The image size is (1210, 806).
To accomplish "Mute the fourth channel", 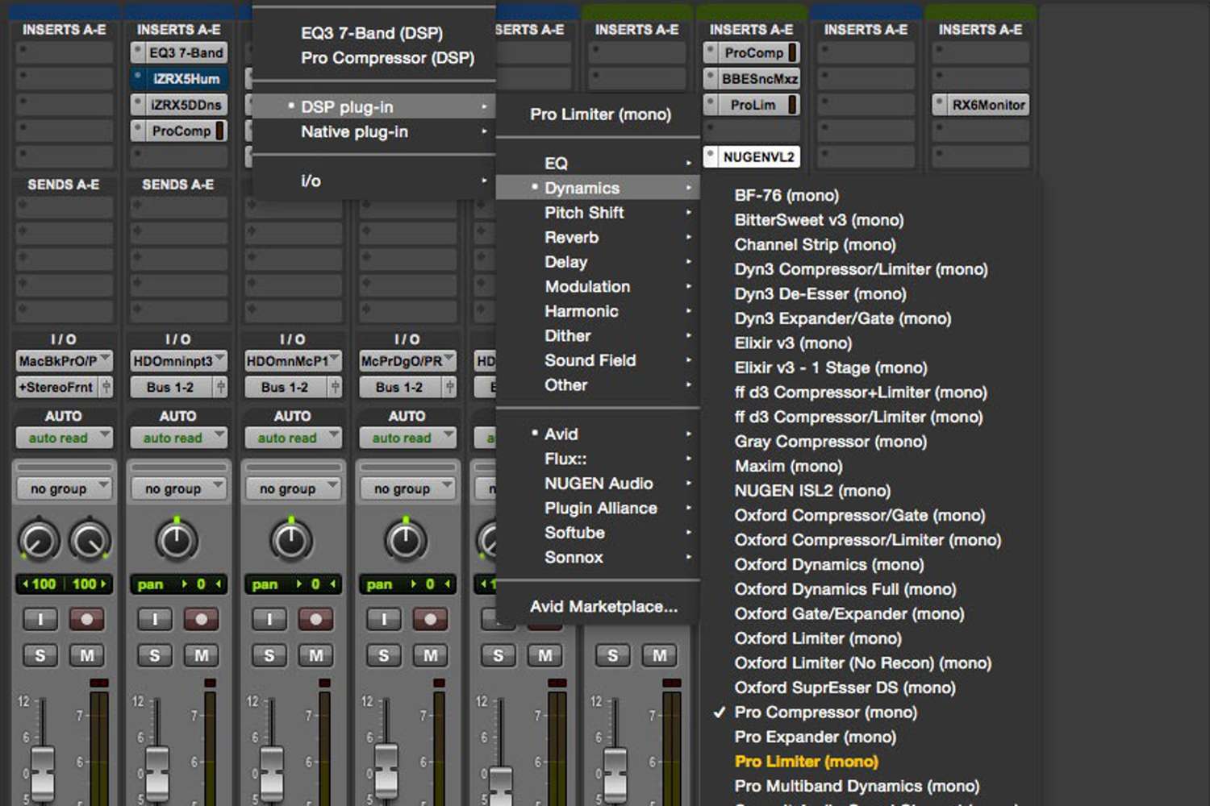I will pyautogui.click(x=430, y=655).
